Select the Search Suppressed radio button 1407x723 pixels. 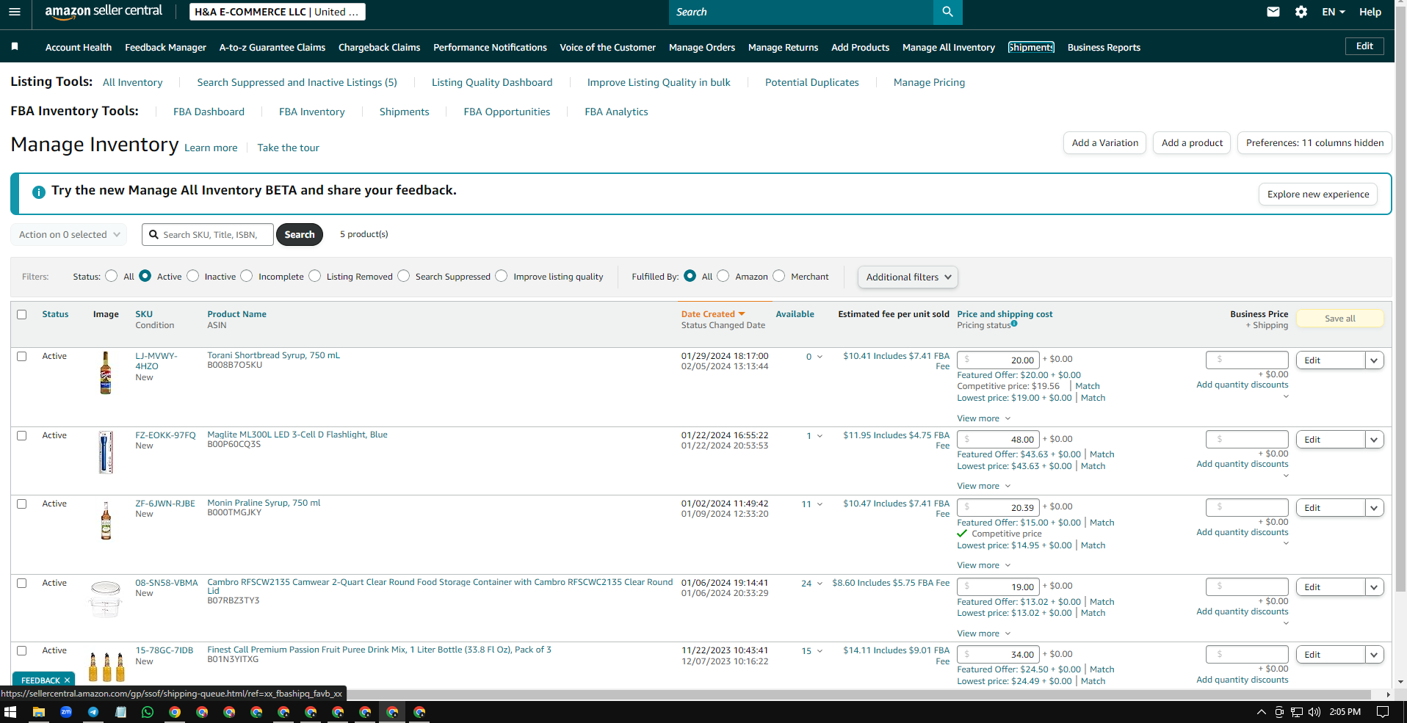click(x=404, y=276)
